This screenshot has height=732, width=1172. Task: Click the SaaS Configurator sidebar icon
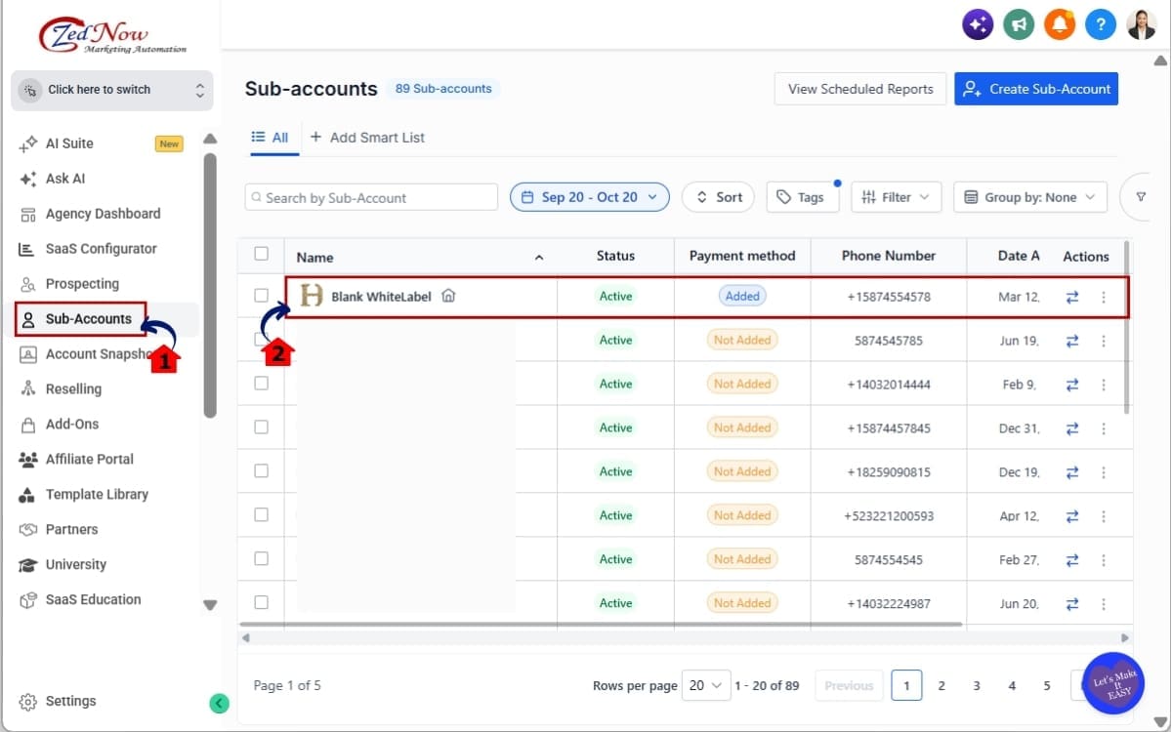pos(28,249)
